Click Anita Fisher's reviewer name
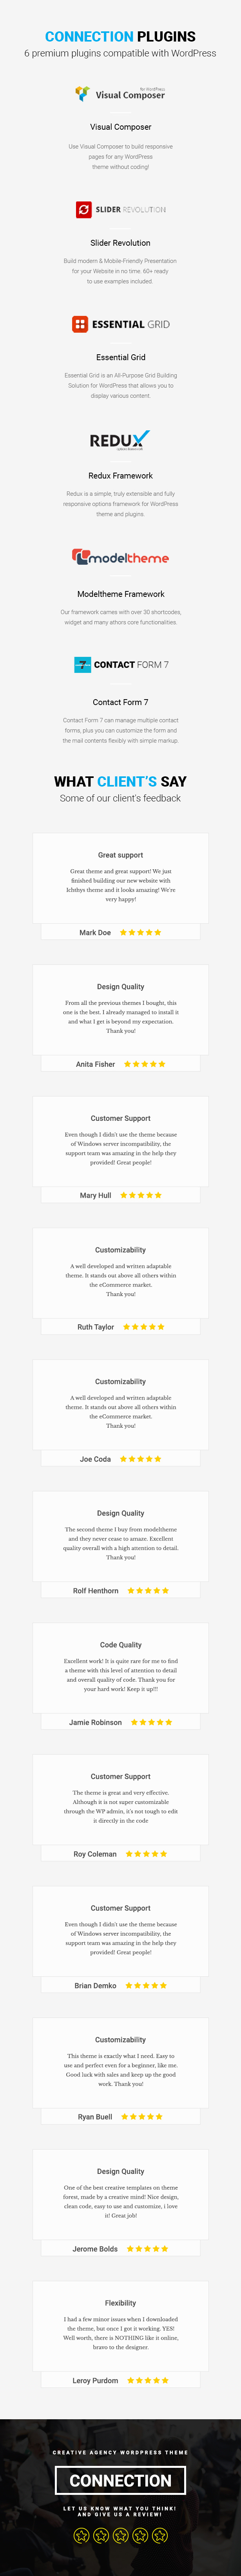The width and height of the screenshot is (241, 2576). click(x=96, y=1064)
